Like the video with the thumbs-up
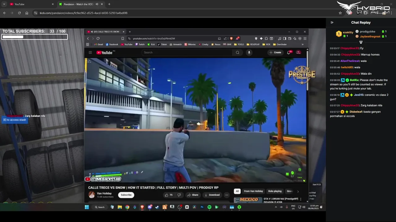The height and width of the screenshot is (222, 396). [x=169, y=195]
